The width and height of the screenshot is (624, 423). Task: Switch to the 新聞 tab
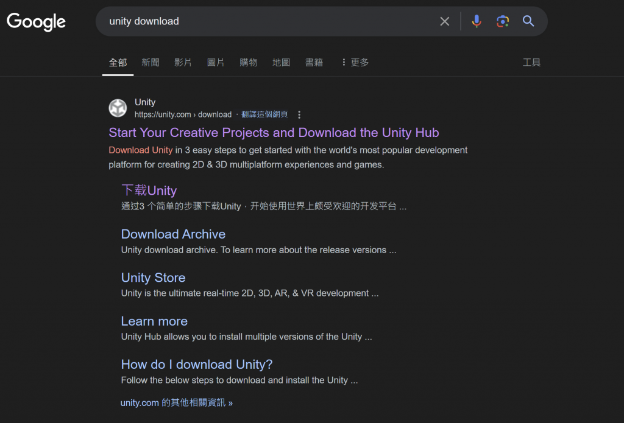tap(151, 63)
